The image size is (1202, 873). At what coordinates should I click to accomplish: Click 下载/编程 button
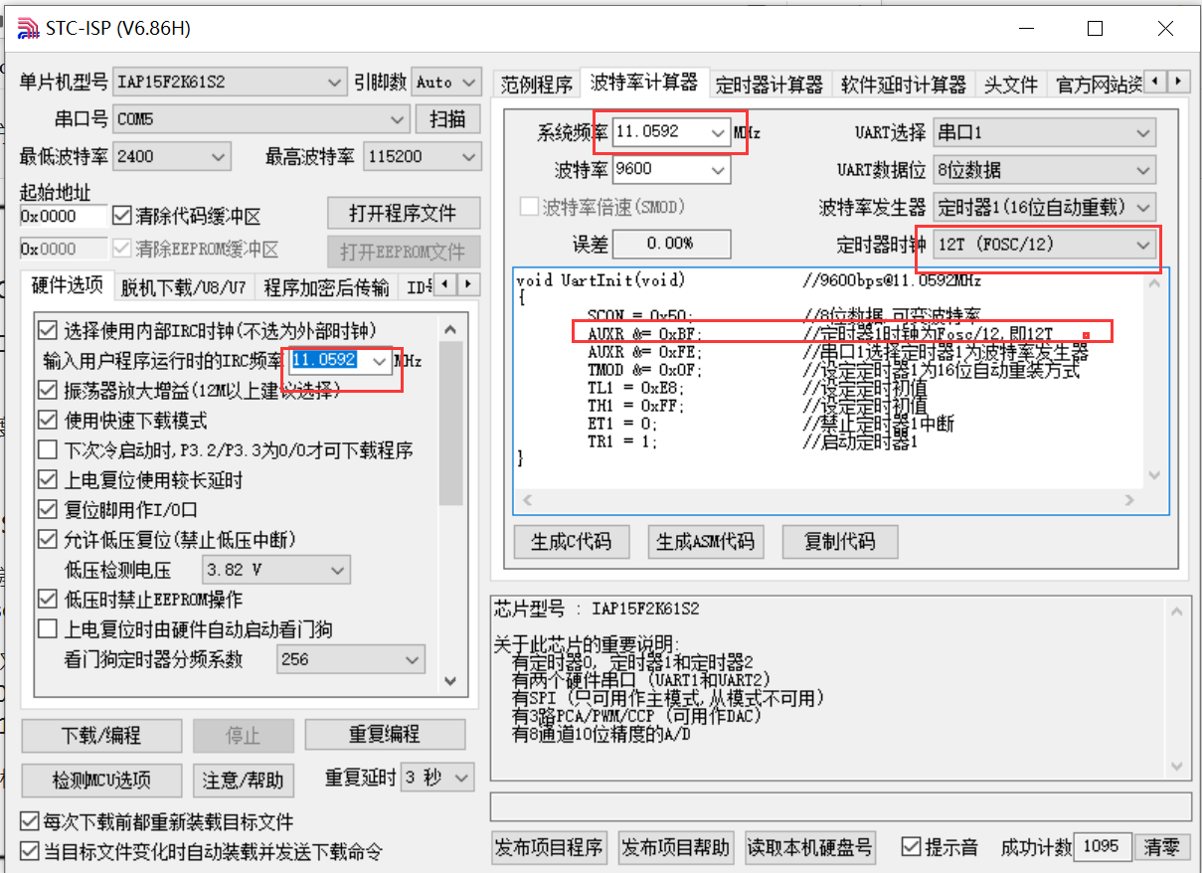101,736
